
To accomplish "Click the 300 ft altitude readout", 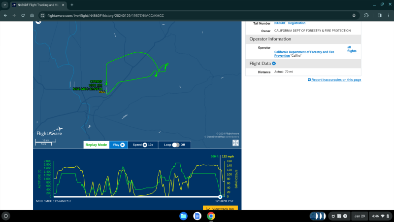I will [214, 156].
